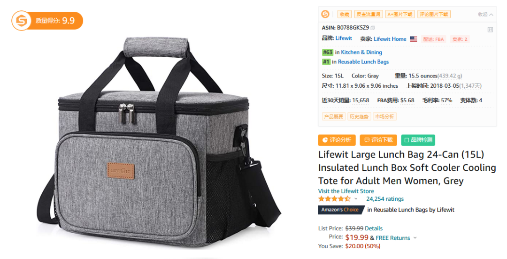The width and height of the screenshot is (507, 259).
Task: Click the 收藏 button
Action: pos(345,14)
